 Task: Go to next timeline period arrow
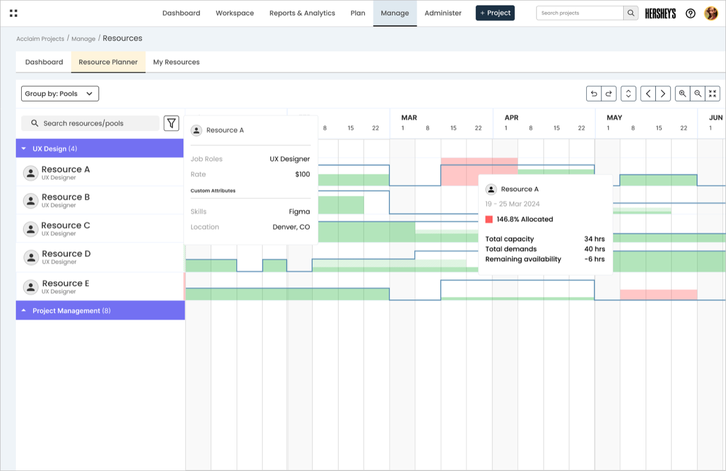pos(663,94)
